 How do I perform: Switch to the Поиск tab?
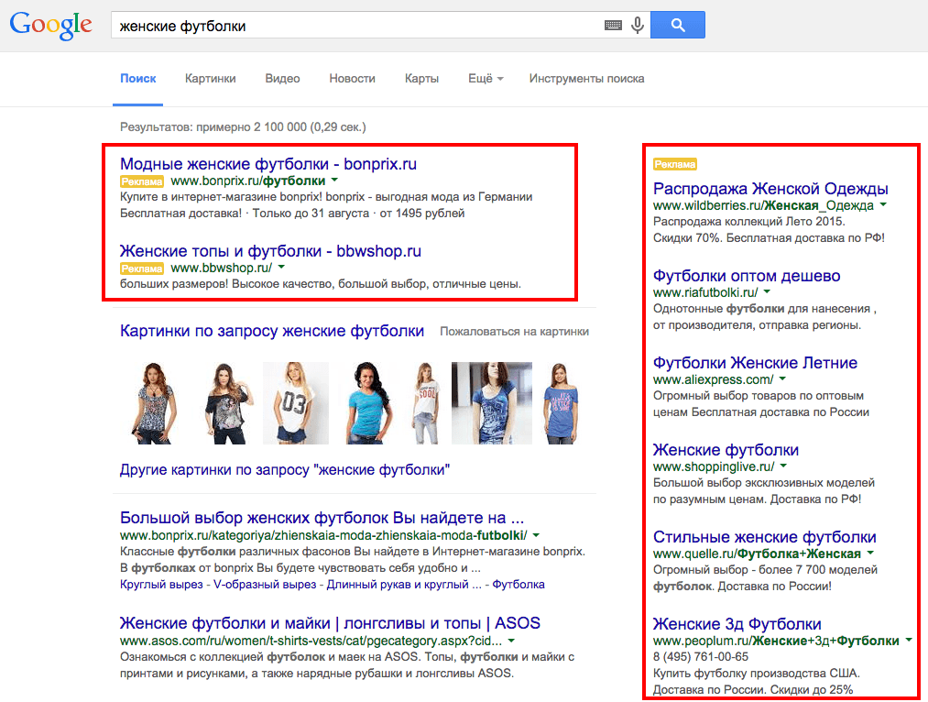click(x=138, y=78)
